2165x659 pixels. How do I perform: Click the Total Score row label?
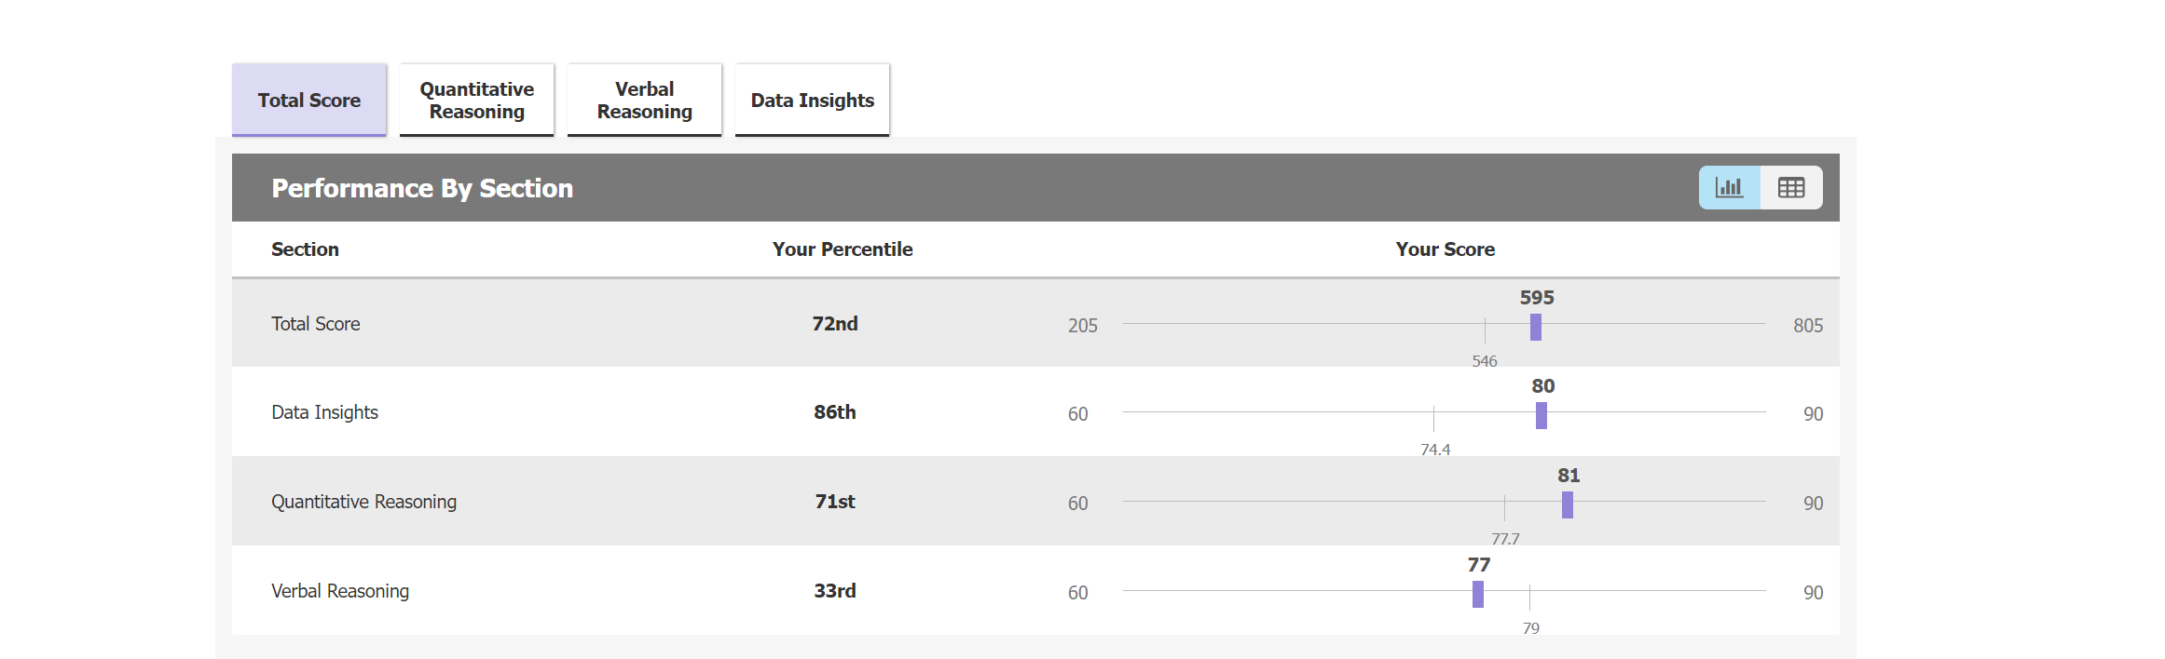pos(316,324)
